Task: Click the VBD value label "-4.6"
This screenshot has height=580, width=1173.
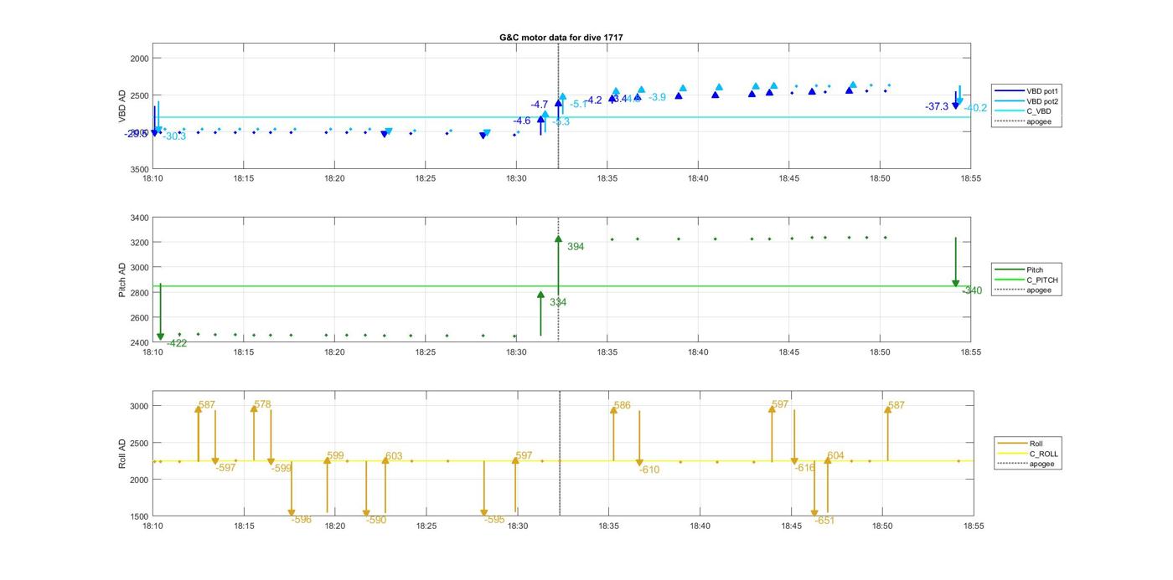Action: pyautogui.click(x=521, y=121)
